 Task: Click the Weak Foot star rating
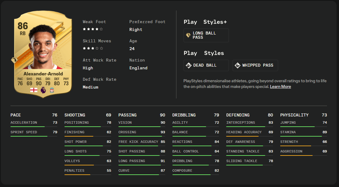pos(93,29)
